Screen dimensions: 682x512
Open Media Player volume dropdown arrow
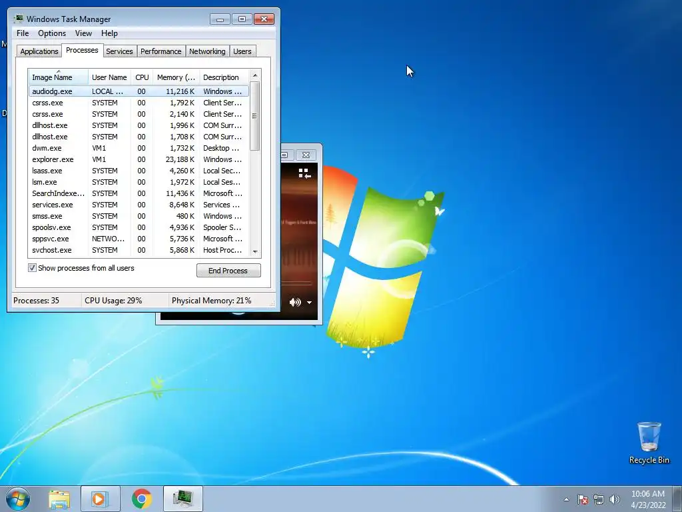(x=309, y=302)
